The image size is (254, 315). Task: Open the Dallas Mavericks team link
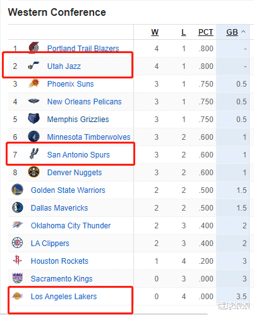(x=59, y=208)
